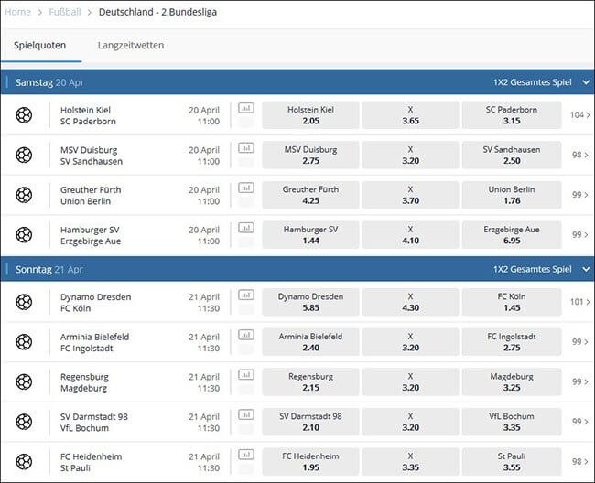Image resolution: width=595 pixels, height=483 pixels.
Task: Select Erzgebirge Aue odds 6.95
Action: [512, 235]
